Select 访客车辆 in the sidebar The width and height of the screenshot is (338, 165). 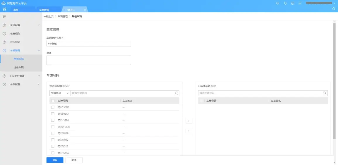pos(19,68)
